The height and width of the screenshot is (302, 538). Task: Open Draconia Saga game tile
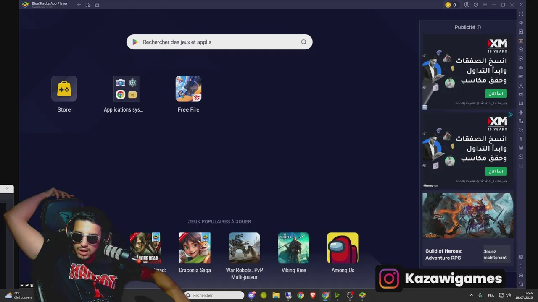tap(195, 248)
